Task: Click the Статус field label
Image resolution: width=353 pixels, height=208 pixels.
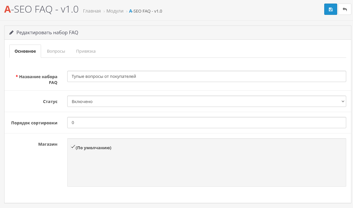Action: pyautogui.click(x=50, y=101)
